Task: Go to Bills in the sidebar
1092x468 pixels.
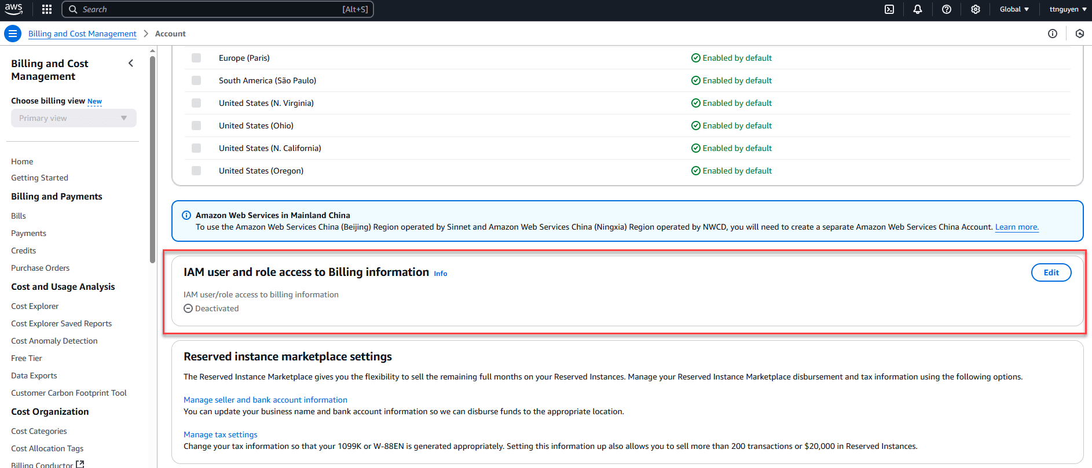Action: coord(19,216)
